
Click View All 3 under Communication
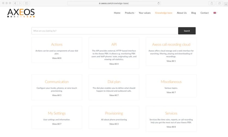[x=57, y=95]
